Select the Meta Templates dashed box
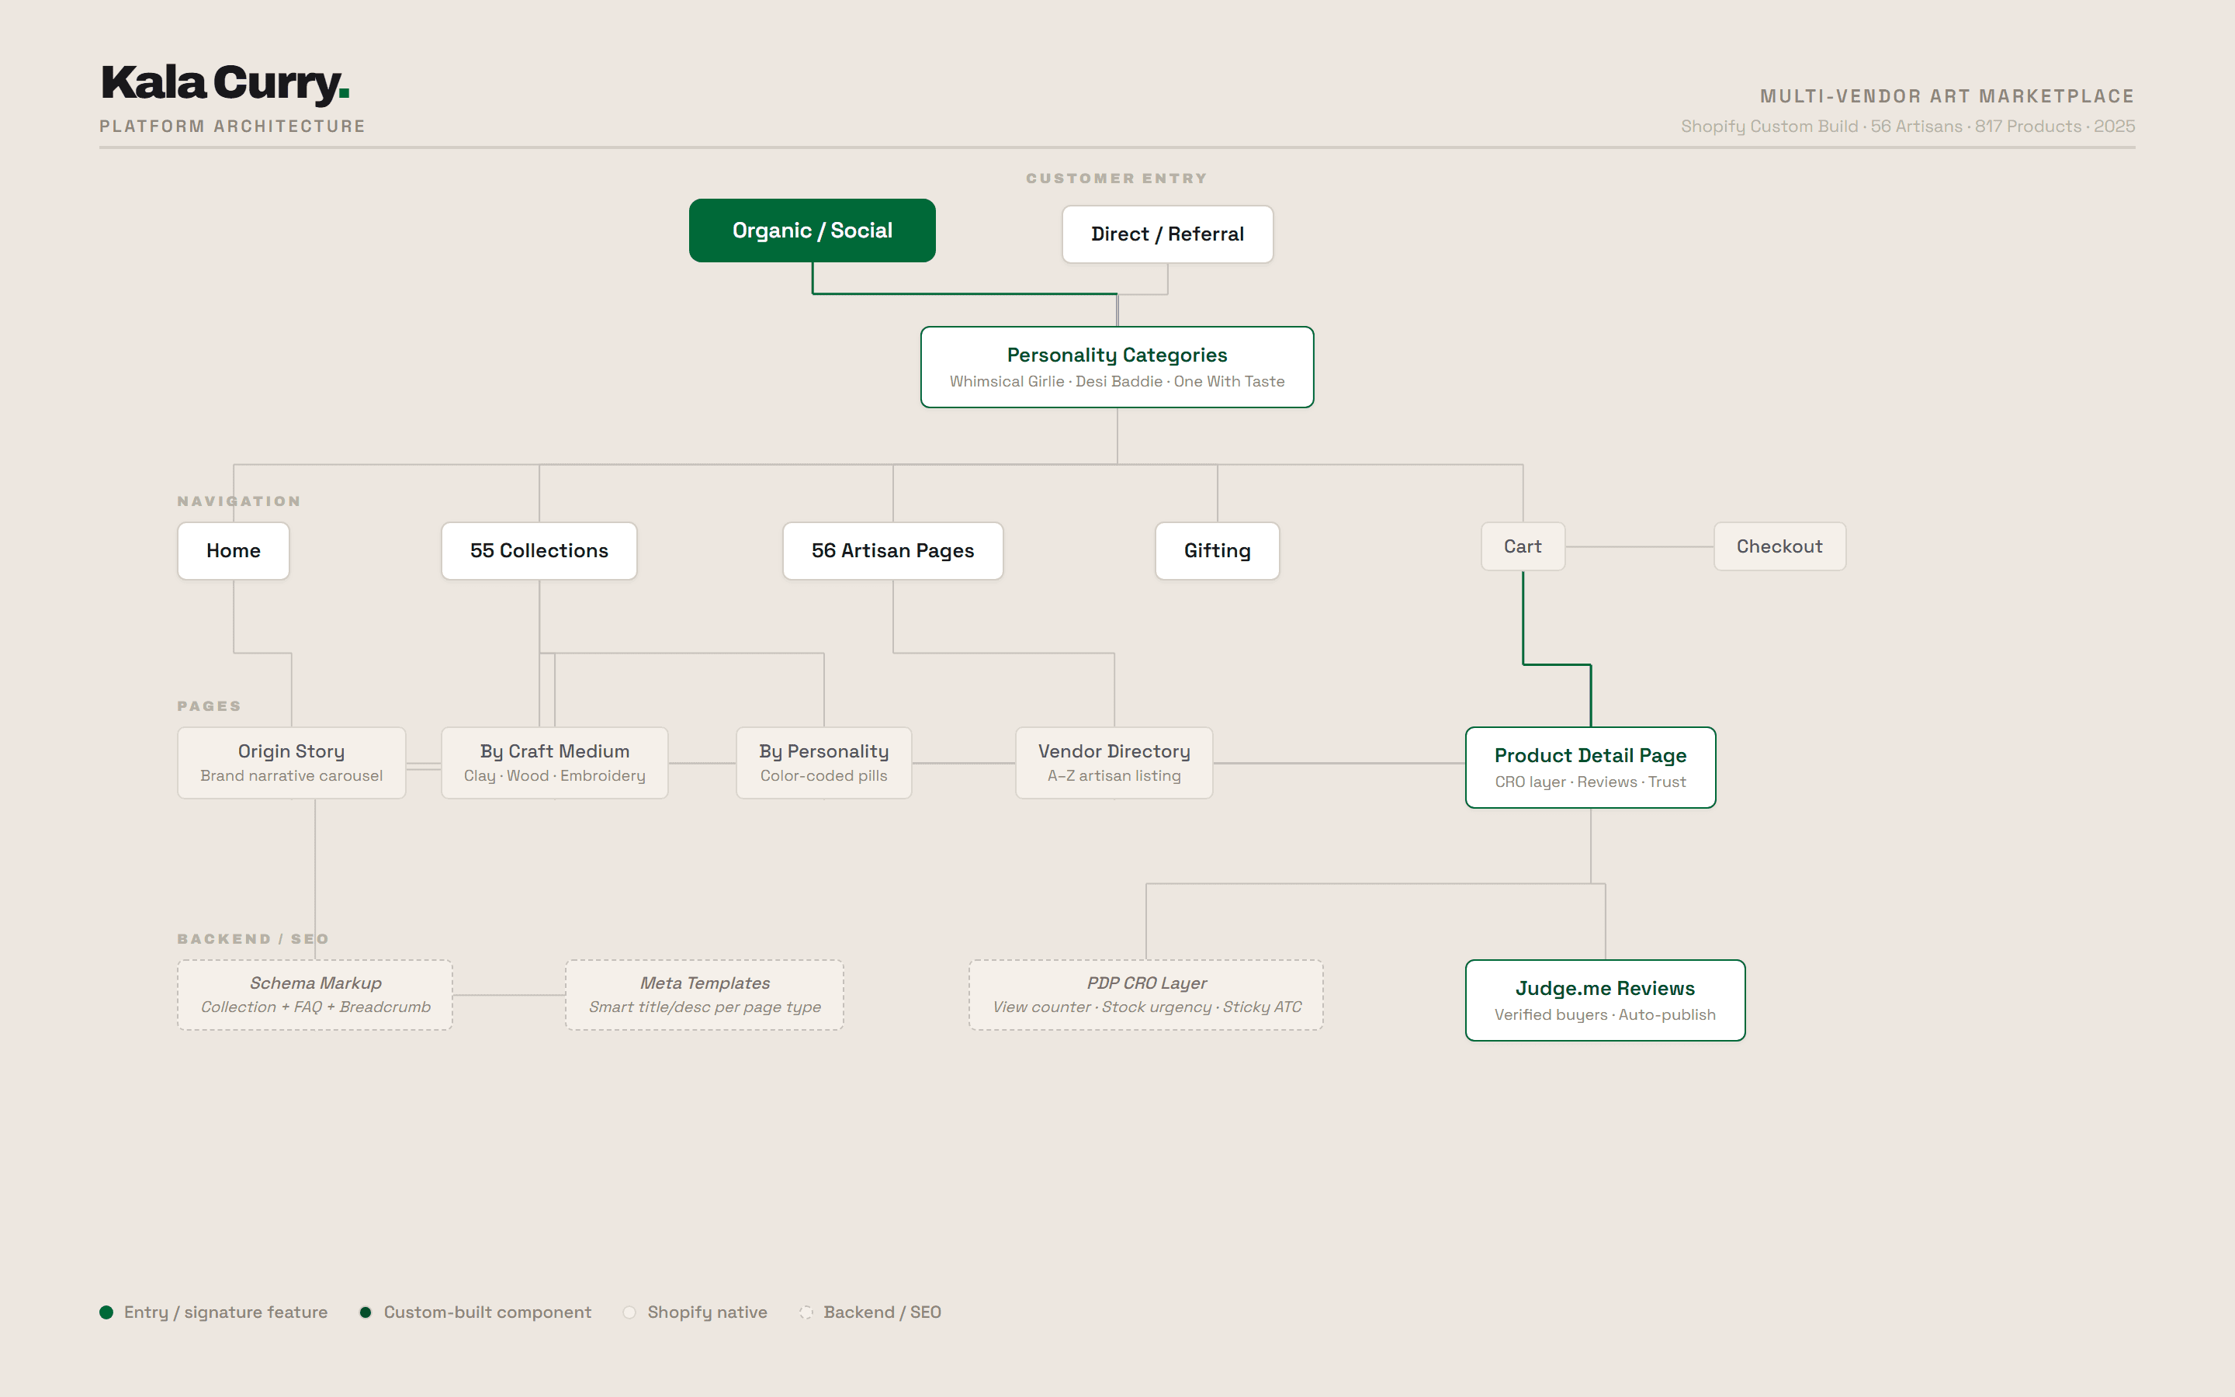The width and height of the screenshot is (2235, 1397). click(704, 994)
